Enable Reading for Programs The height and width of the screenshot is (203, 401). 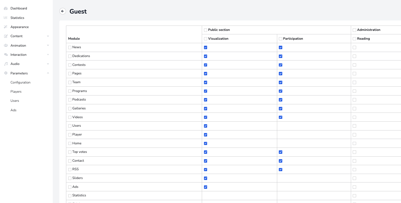(x=354, y=91)
